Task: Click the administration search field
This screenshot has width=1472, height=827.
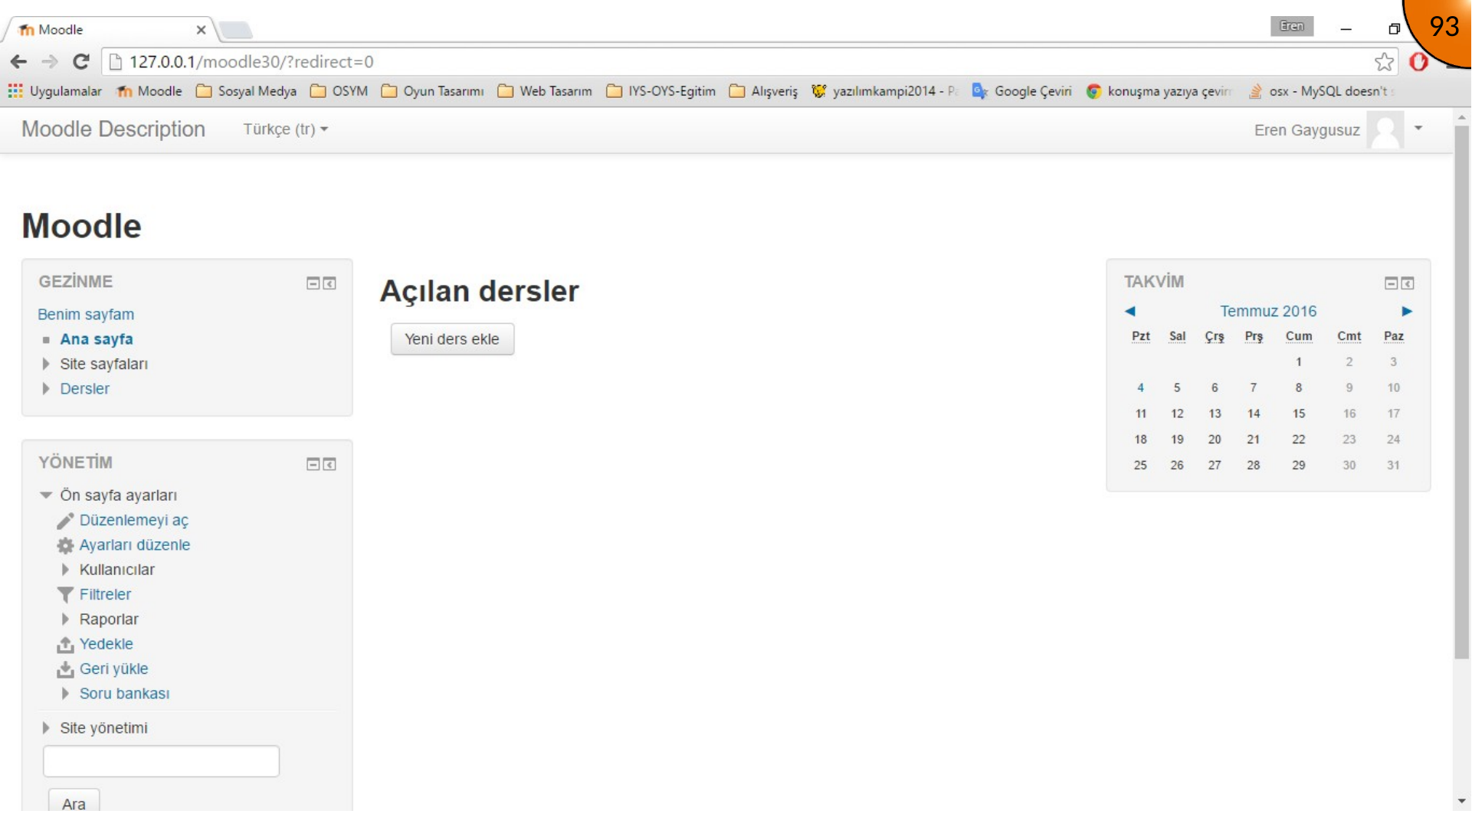Action: click(x=161, y=761)
